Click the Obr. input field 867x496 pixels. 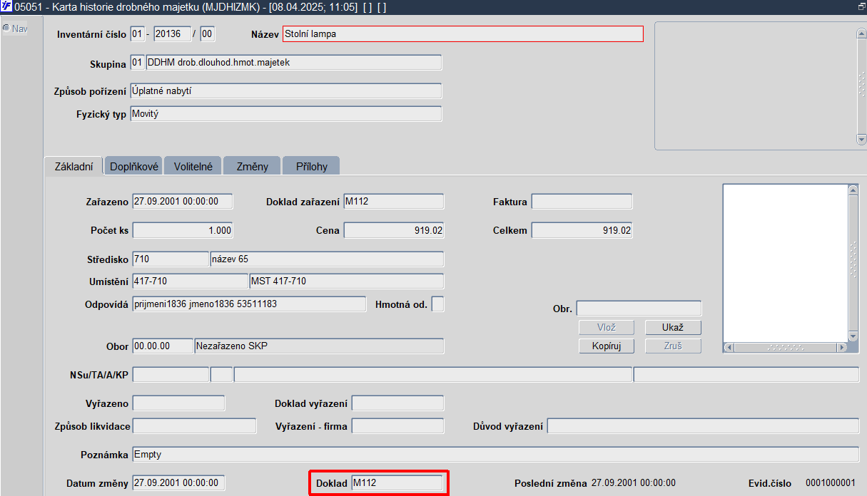coord(639,309)
